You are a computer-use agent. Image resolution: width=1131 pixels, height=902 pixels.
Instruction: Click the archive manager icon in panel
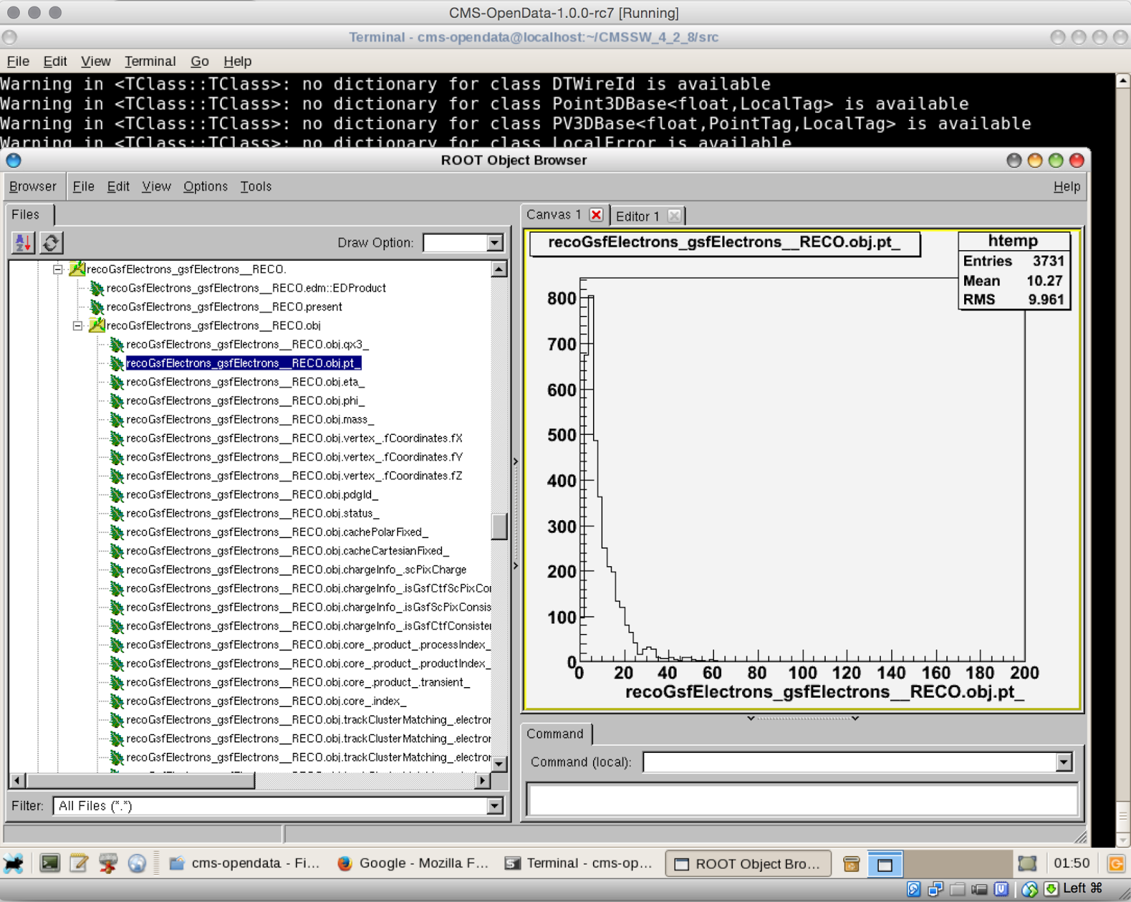pyautogui.click(x=852, y=864)
